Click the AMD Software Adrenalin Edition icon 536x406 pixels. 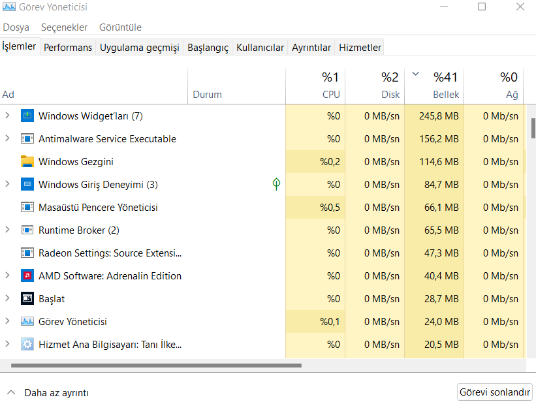(27, 276)
